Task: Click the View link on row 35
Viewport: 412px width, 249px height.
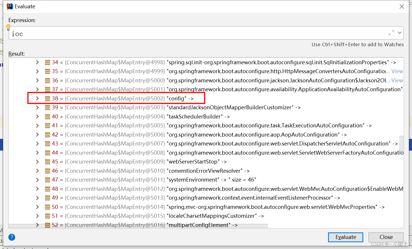Action: click(x=397, y=71)
